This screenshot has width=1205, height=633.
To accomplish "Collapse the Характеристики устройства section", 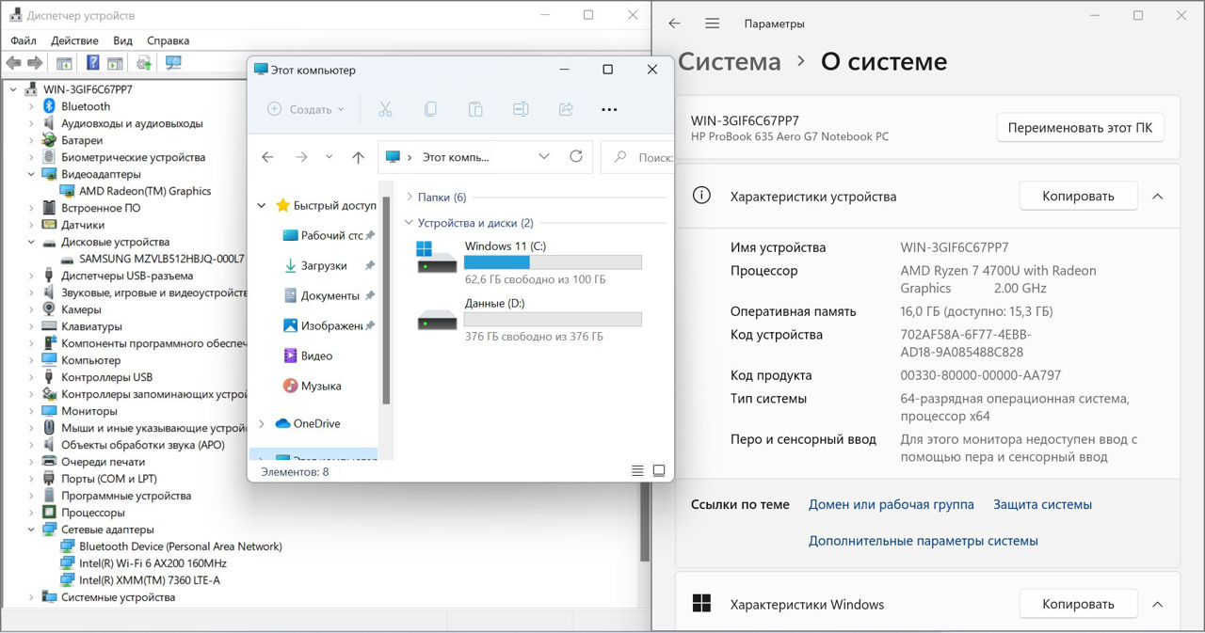I will click(1158, 197).
